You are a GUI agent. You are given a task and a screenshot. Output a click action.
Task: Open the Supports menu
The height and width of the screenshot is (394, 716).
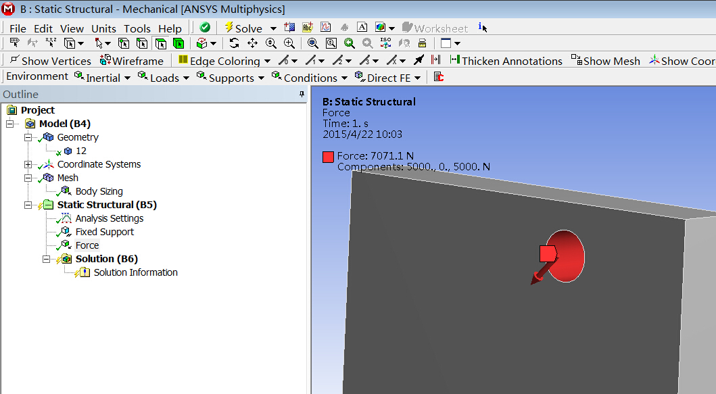pos(231,78)
